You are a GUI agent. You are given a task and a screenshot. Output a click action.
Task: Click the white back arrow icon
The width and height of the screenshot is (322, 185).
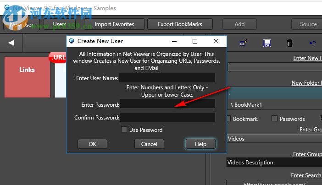(x=11, y=43)
